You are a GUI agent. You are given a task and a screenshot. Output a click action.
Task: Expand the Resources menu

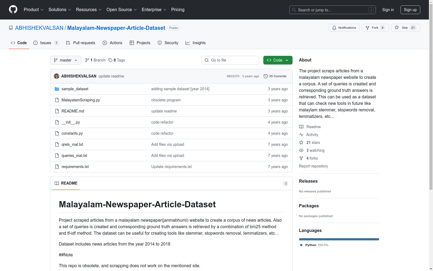[89, 10]
